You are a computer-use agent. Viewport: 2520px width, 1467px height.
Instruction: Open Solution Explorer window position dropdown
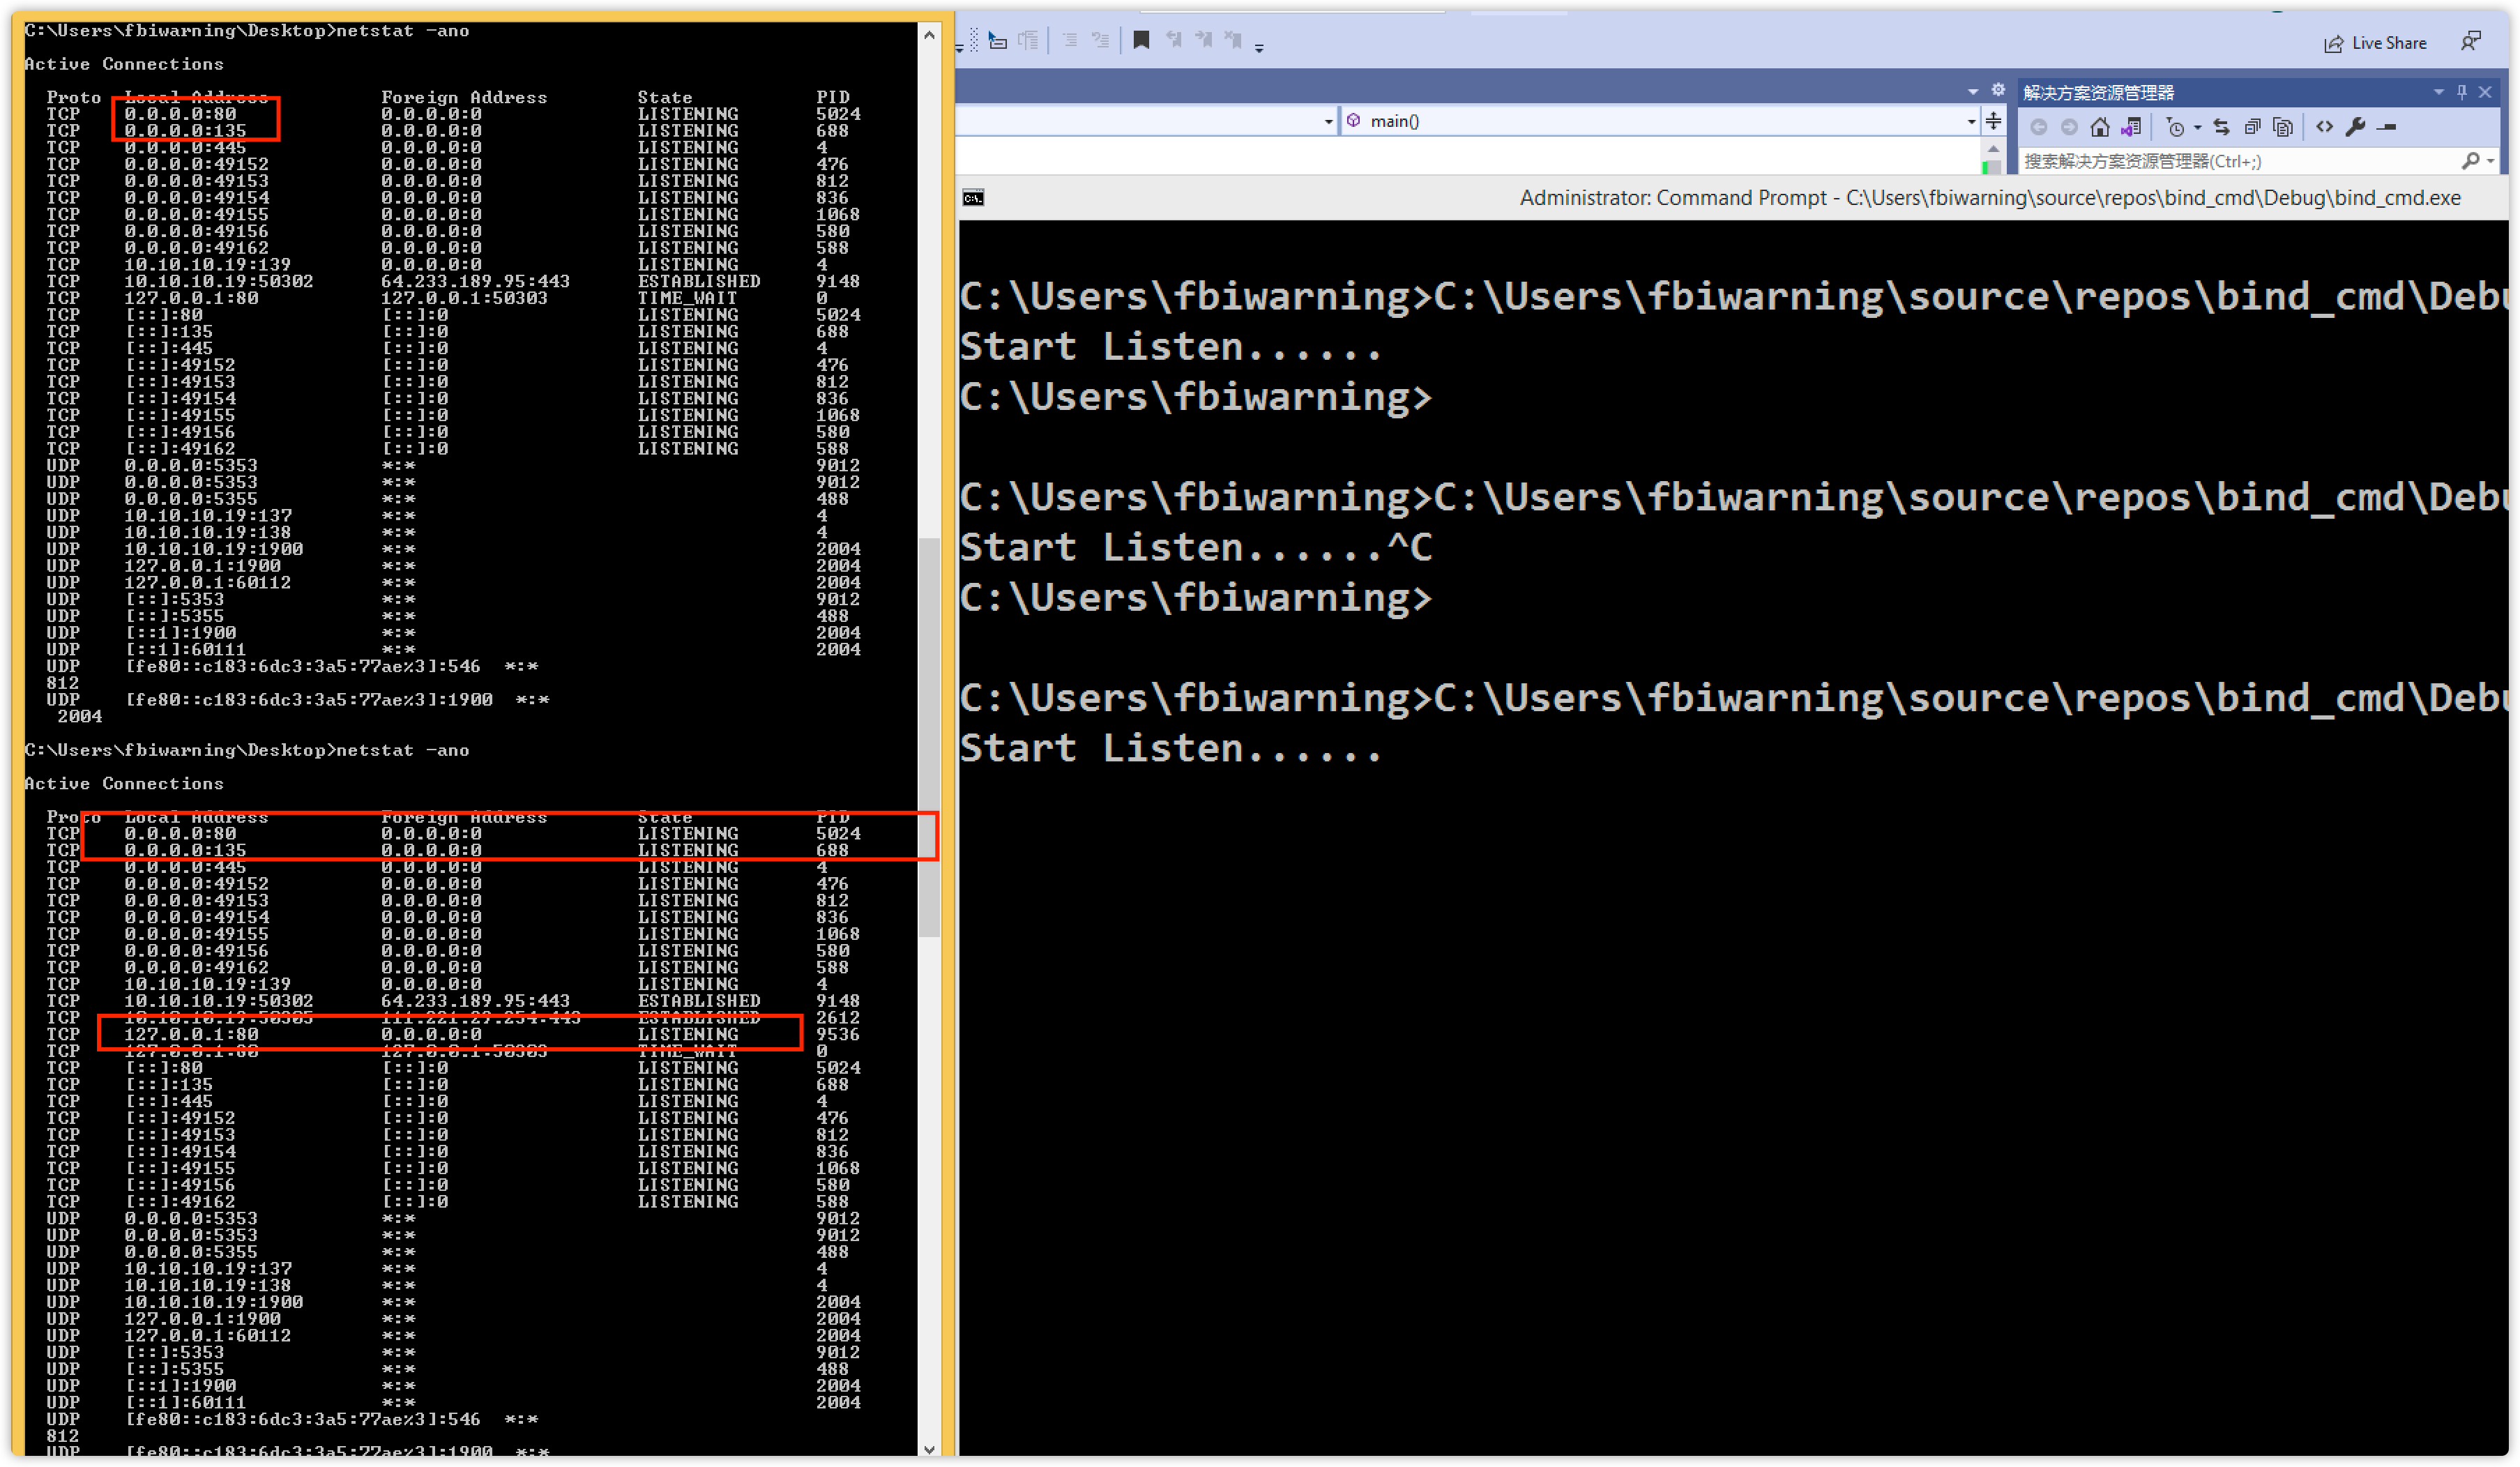[2438, 92]
